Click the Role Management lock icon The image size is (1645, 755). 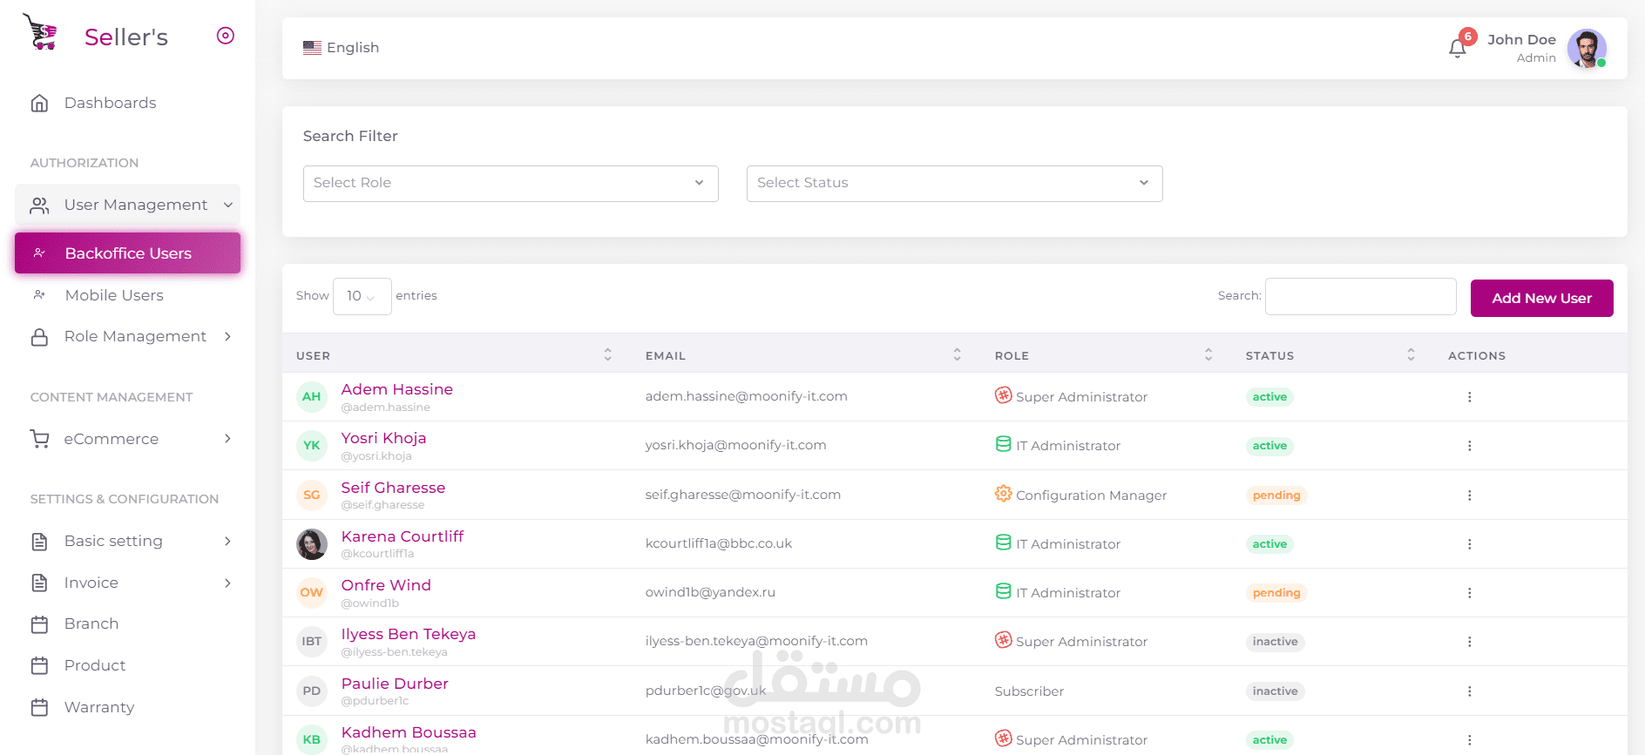(39, 337)
